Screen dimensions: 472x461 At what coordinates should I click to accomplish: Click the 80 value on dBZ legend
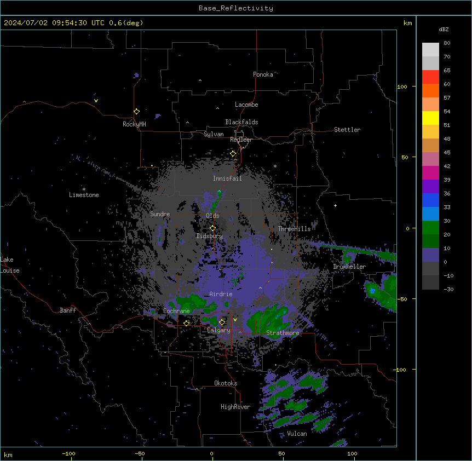point(447,43)
